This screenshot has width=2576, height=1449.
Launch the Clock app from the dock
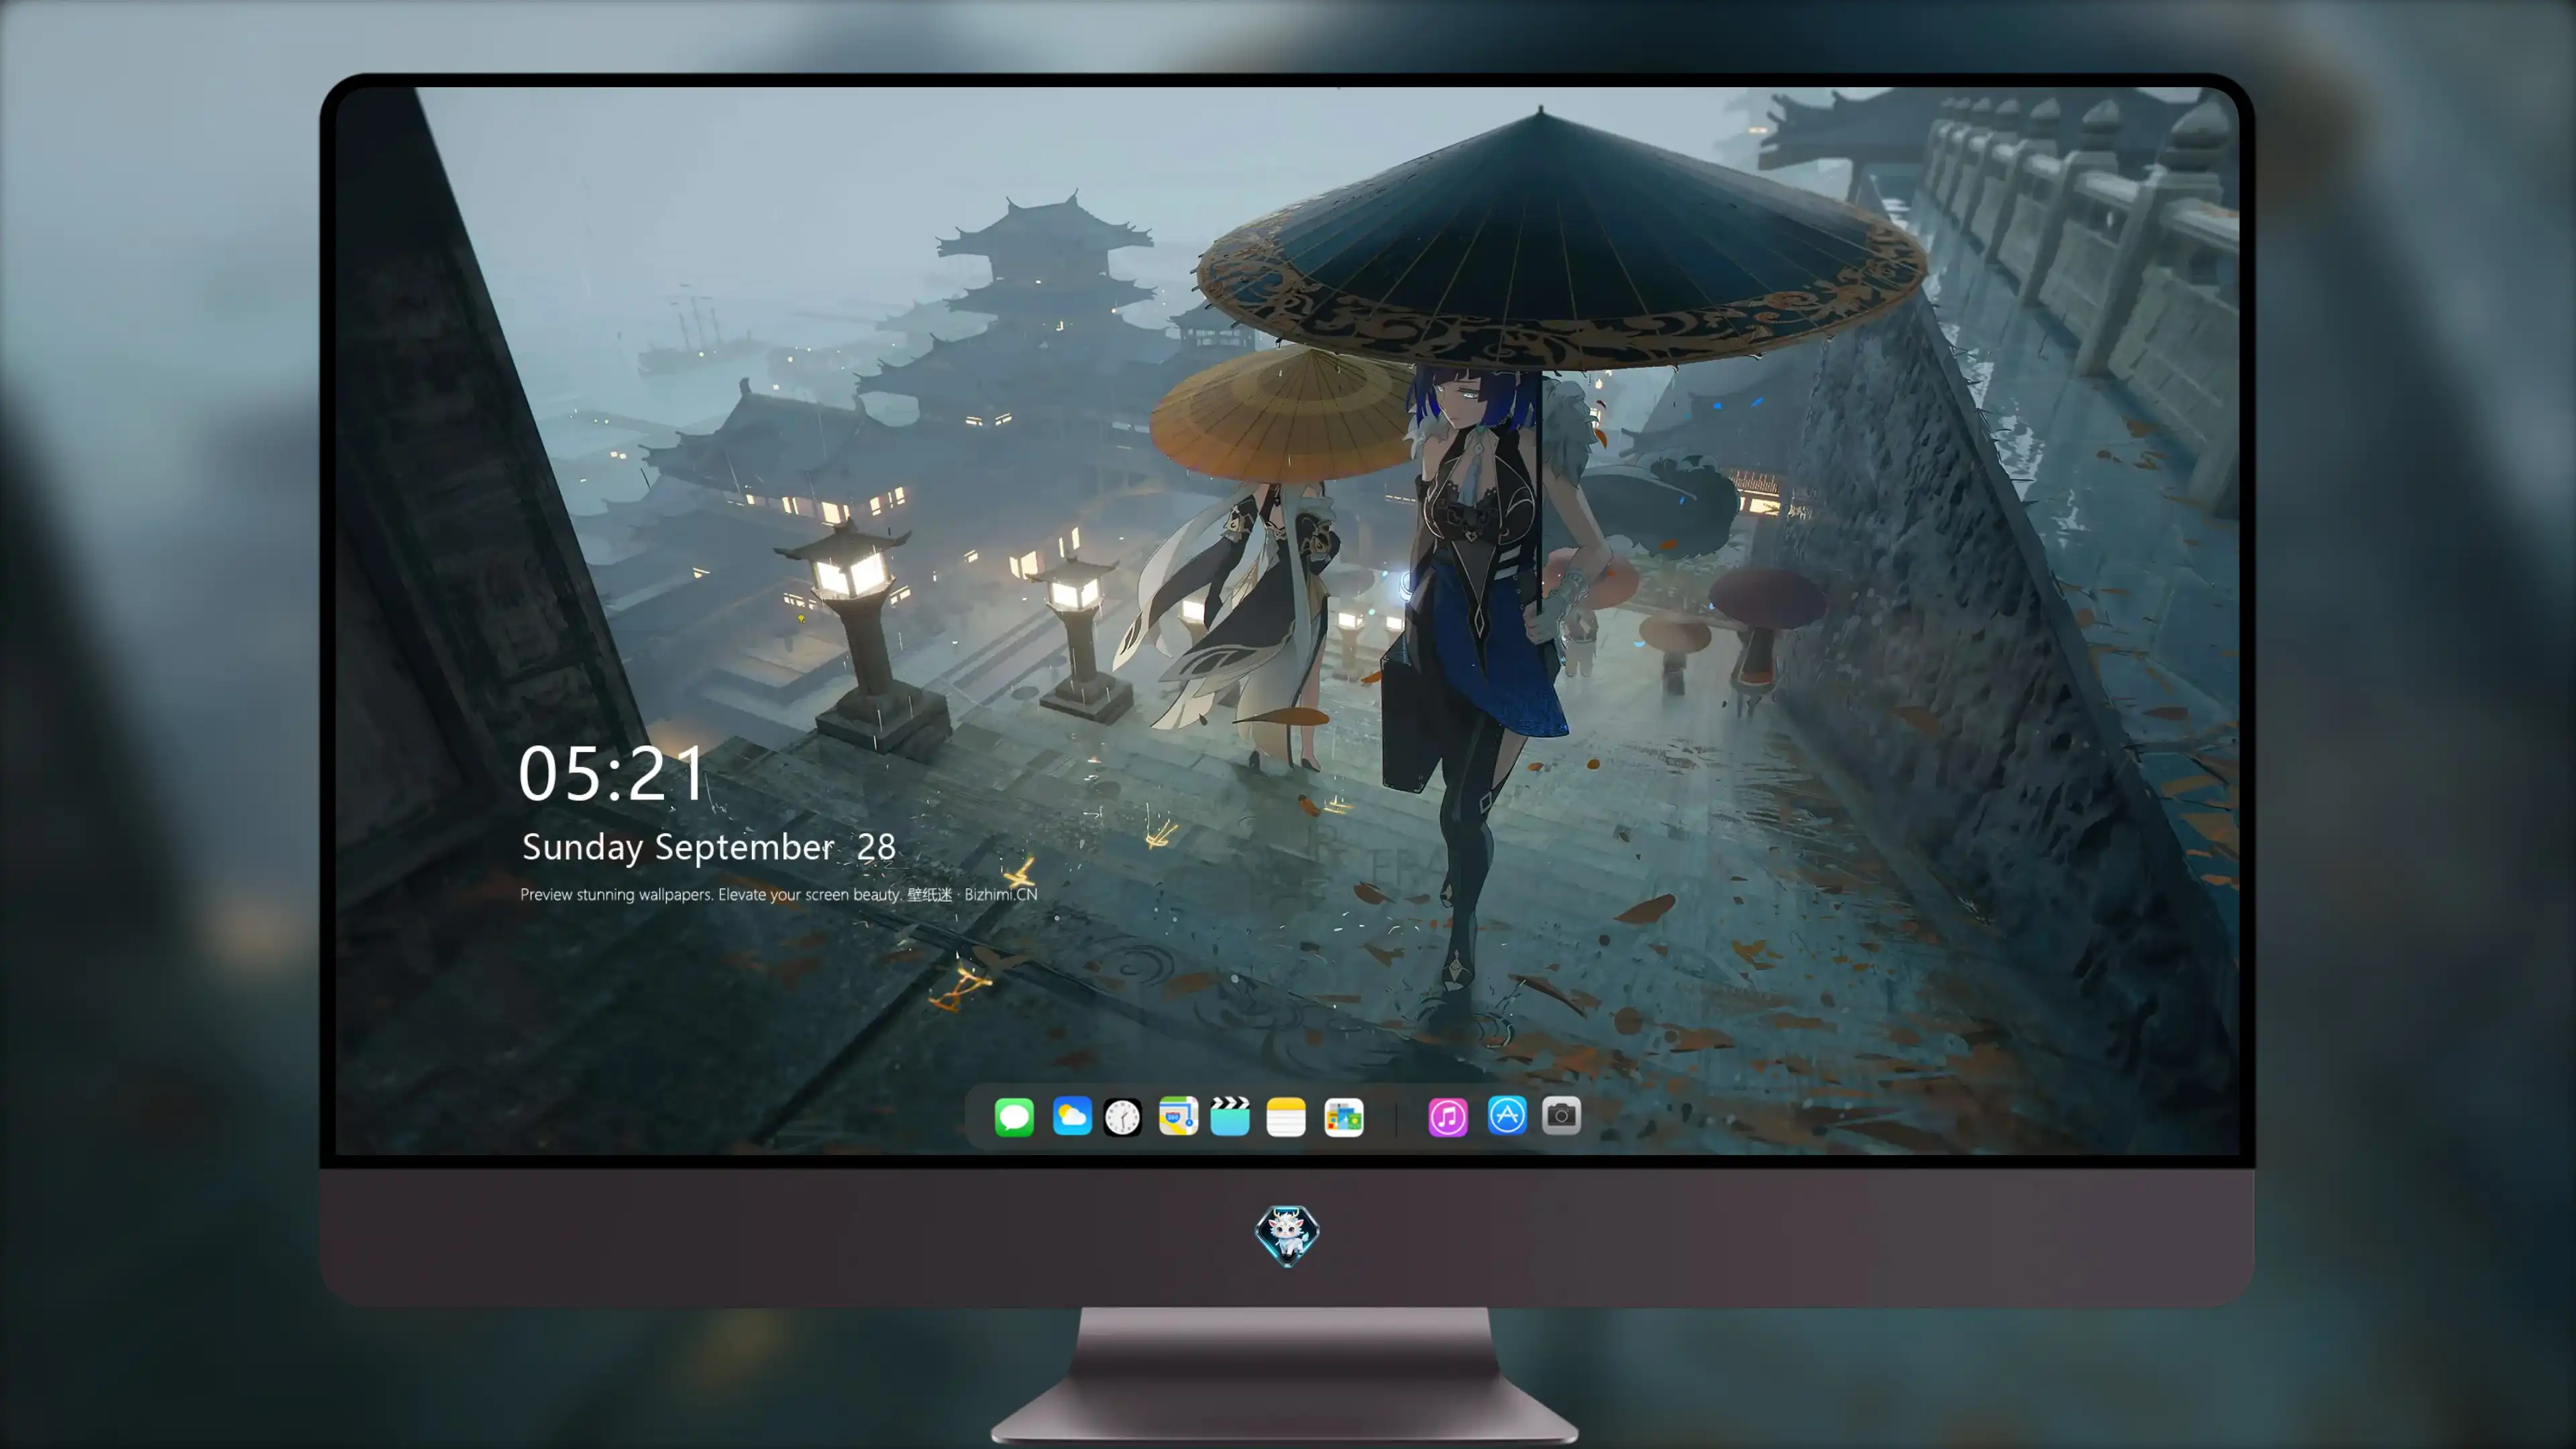[x=1122, y=1117]
